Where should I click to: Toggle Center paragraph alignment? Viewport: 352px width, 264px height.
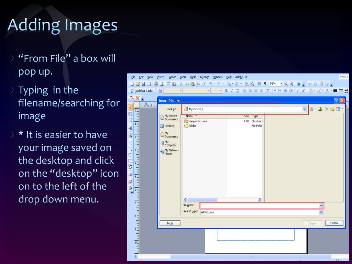250,91
